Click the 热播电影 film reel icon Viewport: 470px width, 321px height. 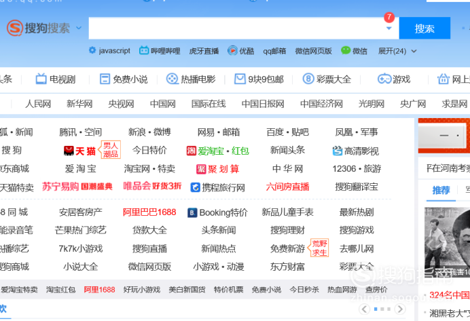(172, 79)
